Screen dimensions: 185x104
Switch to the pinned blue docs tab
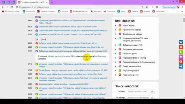click(9, 2)
